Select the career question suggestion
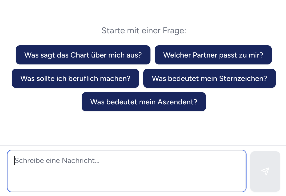This screenshot has width=286, height=196. 75,78
